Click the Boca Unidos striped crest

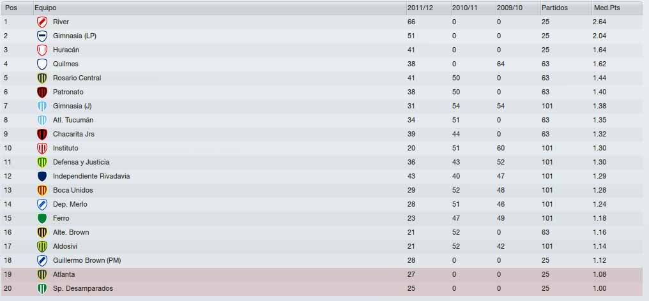click(x=42, y=190)
